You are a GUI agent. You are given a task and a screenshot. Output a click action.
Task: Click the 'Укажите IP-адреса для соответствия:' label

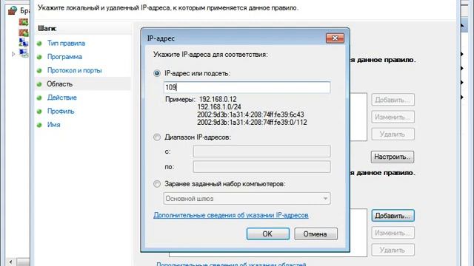210,55
